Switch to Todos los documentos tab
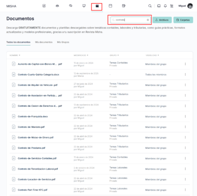This screenshot has width=197, height=196. pyautogui.click(x=19, y=42)
